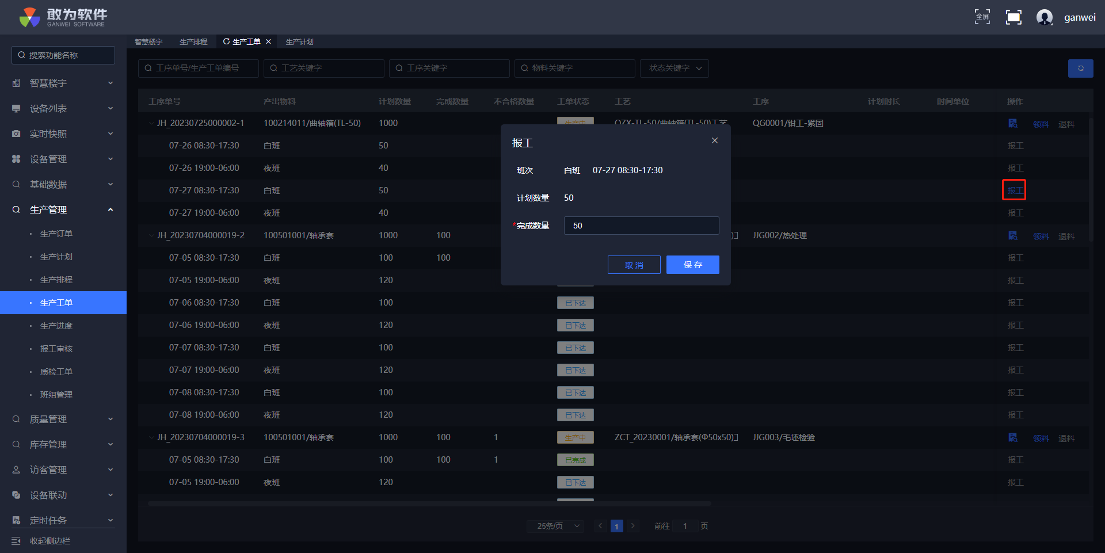1105x553 pixels.
Task: Switch to the 生产排程 tab
Action: click(193, 42)
